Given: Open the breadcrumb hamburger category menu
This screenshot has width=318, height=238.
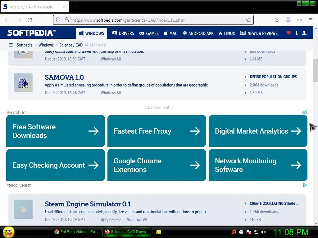Looking at the screenshot, I should [11, 45].
